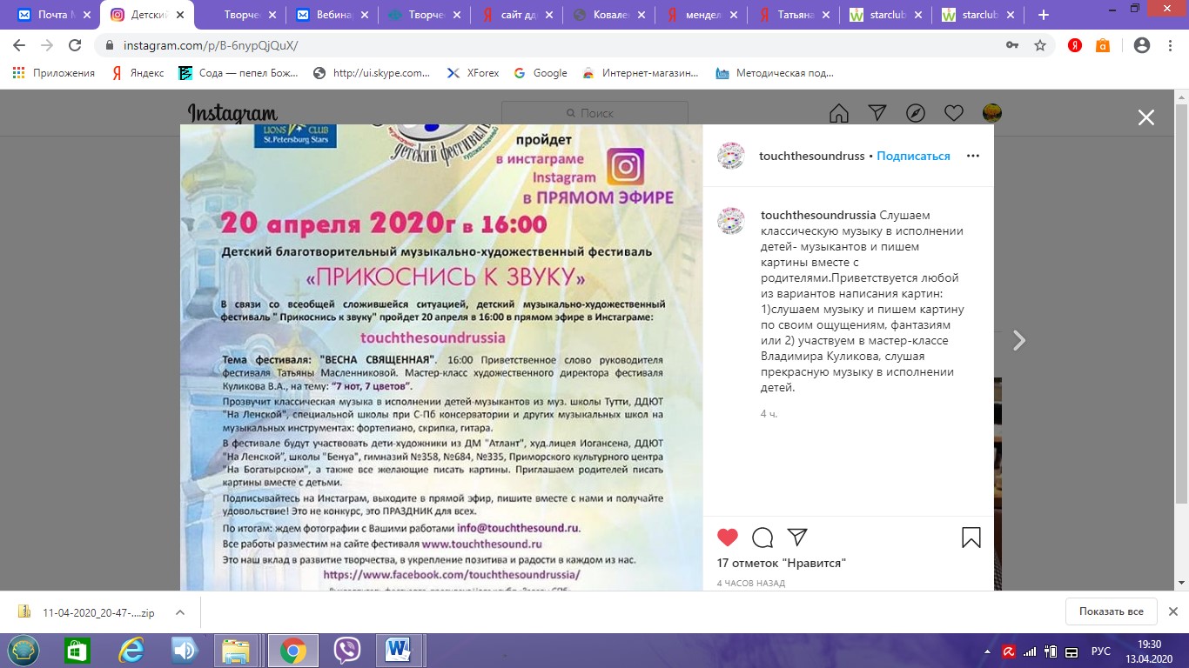1189x668 pixels.
Task: Focus the Поиск search field
Action: point(594,113)
